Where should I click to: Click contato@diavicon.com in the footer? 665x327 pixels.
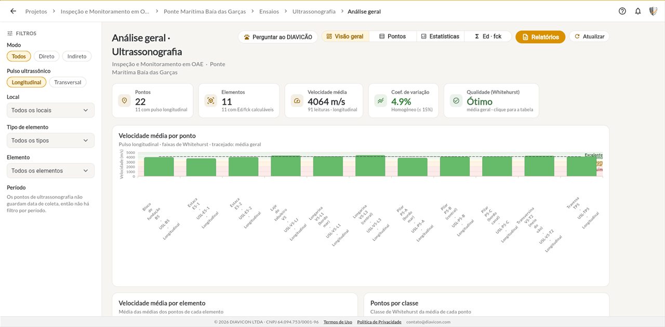(x=428, y=322)
